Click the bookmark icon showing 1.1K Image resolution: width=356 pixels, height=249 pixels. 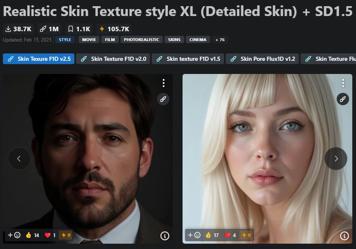(x=71, y=29)
